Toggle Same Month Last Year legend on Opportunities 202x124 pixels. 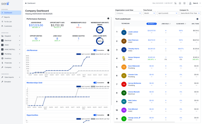[x=100, y=119]
